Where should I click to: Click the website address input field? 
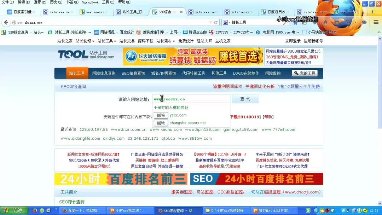click(x=191, y=98)
